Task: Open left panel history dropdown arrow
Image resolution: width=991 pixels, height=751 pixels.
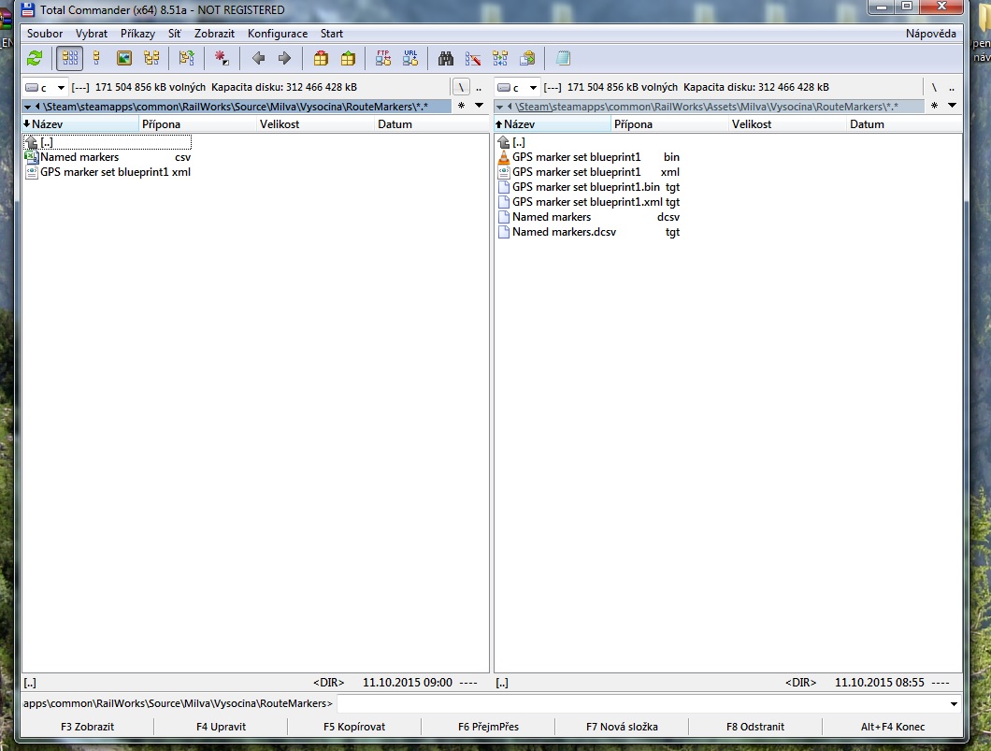Action: 479,106
